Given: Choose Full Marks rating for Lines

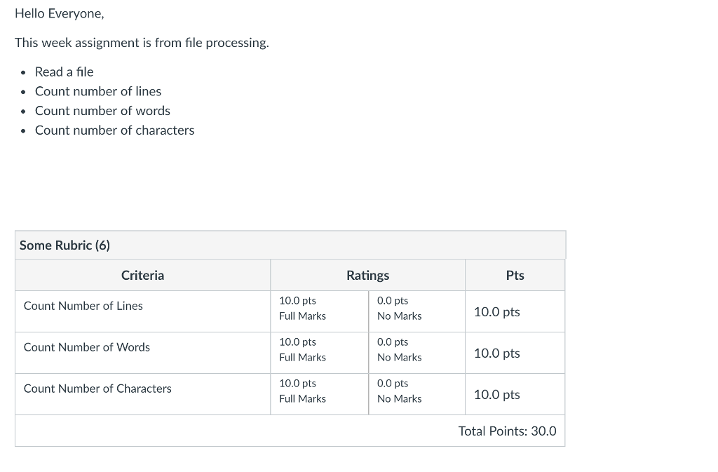Looking at the screenshot, I should click(319, 311).
